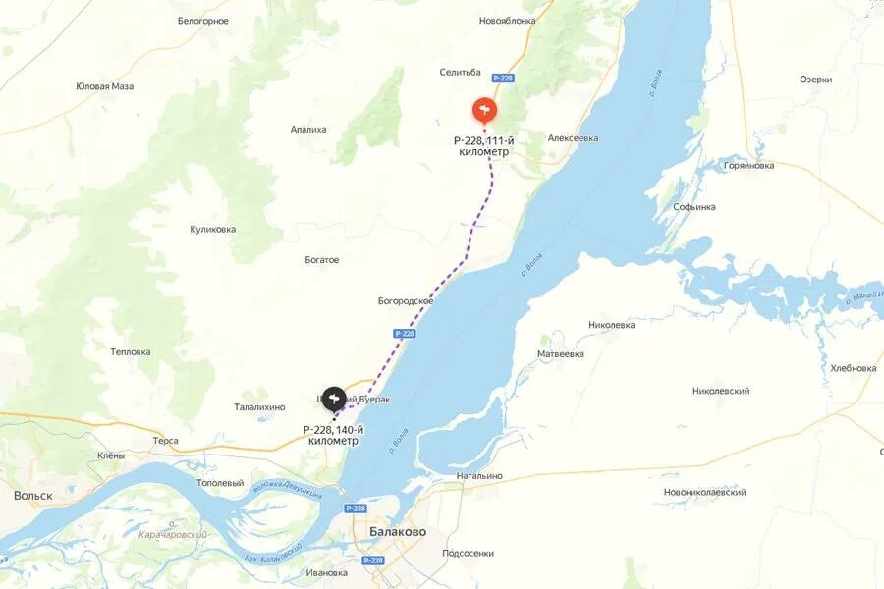884x589 pixels.
Task: Select the Р-228 road shield near Селитьба
Action: (x=502, y=78)
